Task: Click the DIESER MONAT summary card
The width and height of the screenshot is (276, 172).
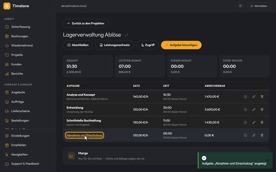Action: point(192,66)
